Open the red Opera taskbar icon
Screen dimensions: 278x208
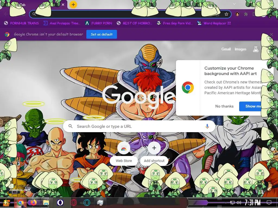[73, 203]
